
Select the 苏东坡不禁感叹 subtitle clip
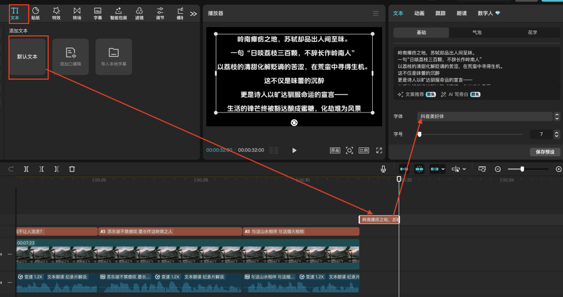[x=170, y=231]
